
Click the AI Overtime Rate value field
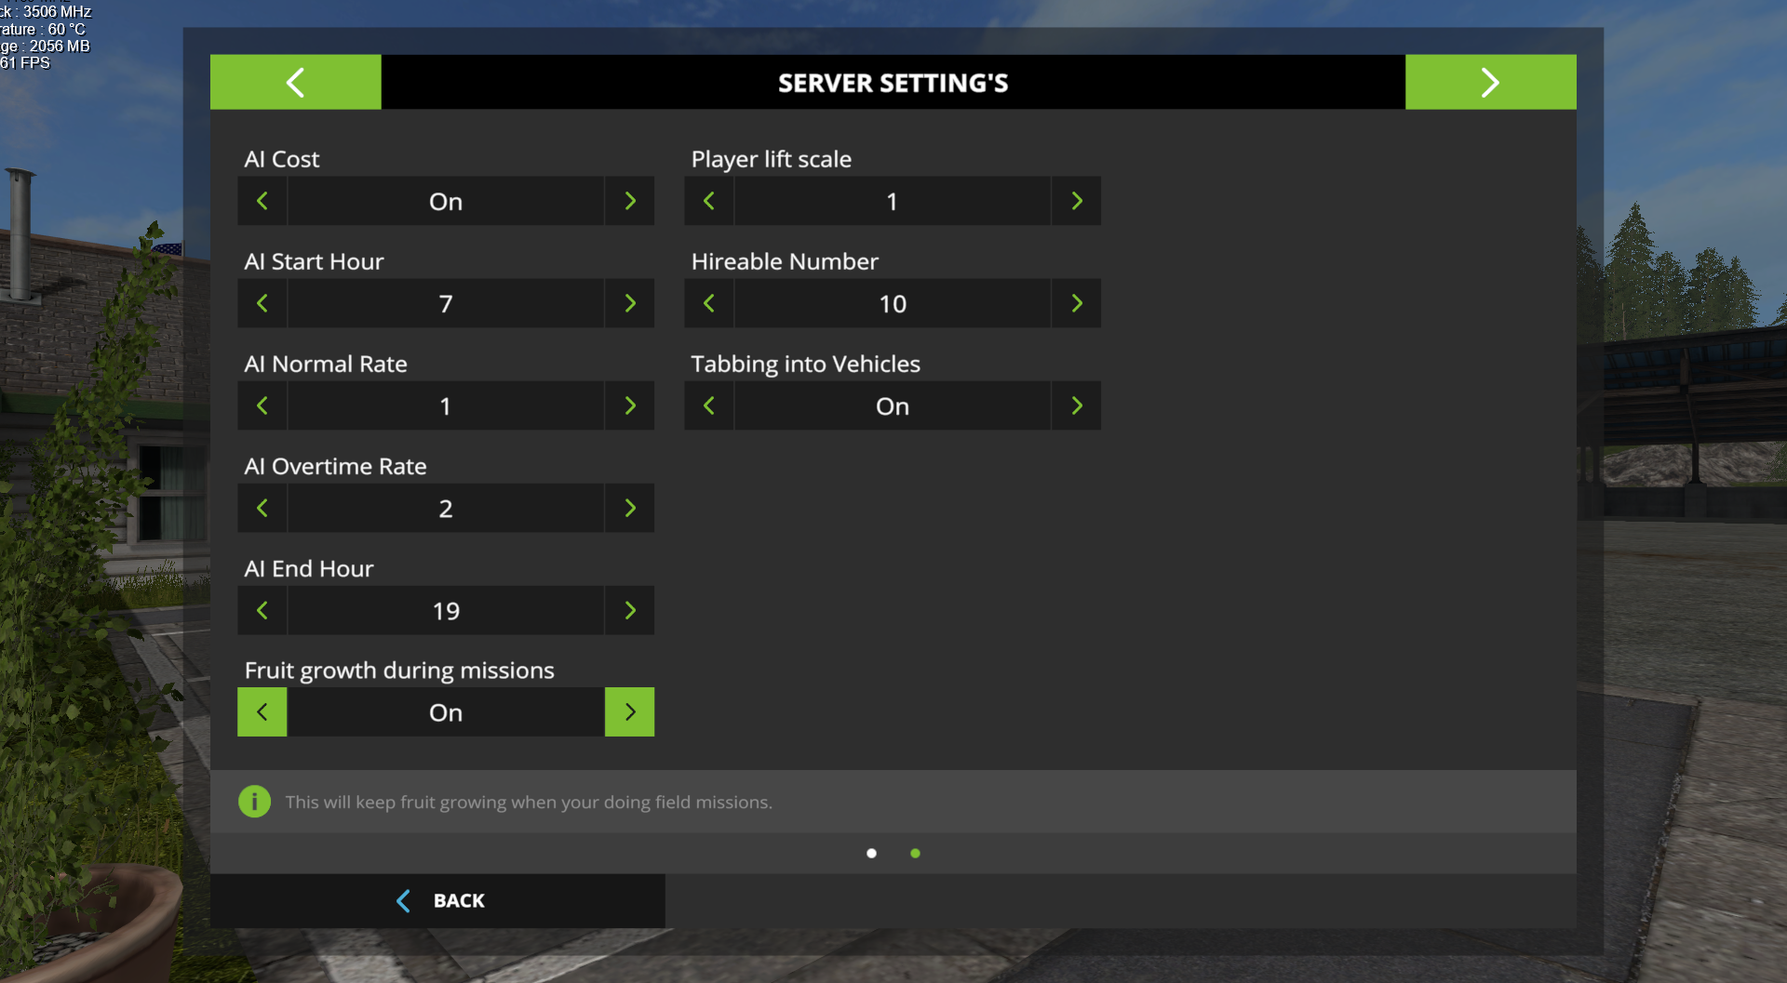pos(446,508)
